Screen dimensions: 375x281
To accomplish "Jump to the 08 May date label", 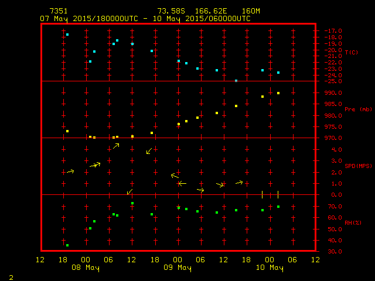I will 86,268.
